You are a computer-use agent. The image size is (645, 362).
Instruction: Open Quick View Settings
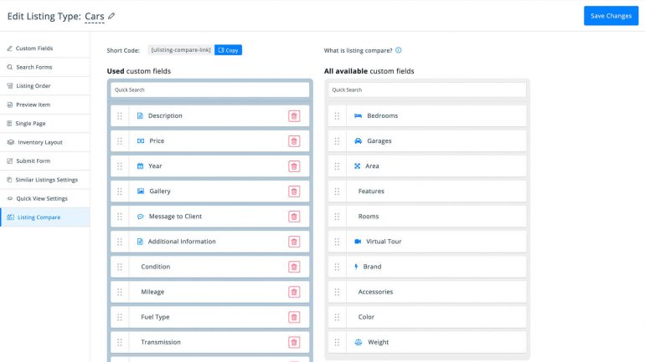pyautogui.click(x=45, y=199)
